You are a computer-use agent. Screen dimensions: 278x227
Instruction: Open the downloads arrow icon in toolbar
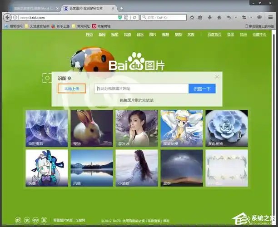pos(210,17)
